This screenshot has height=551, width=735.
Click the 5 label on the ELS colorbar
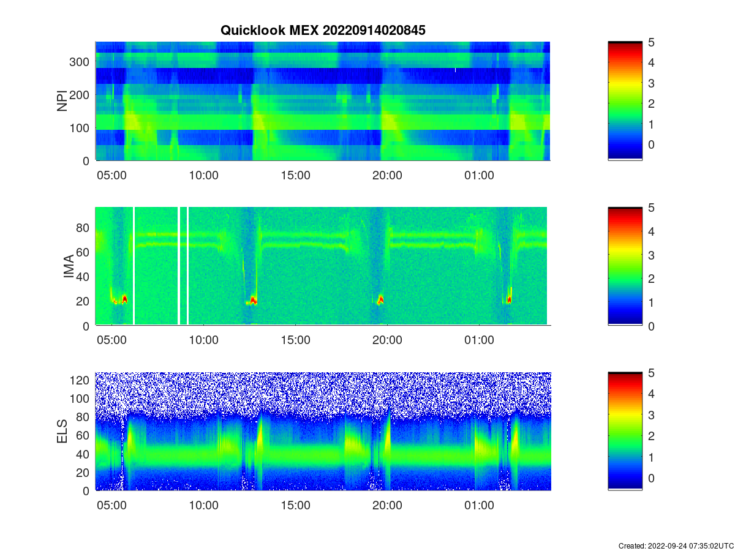(652, 373)
